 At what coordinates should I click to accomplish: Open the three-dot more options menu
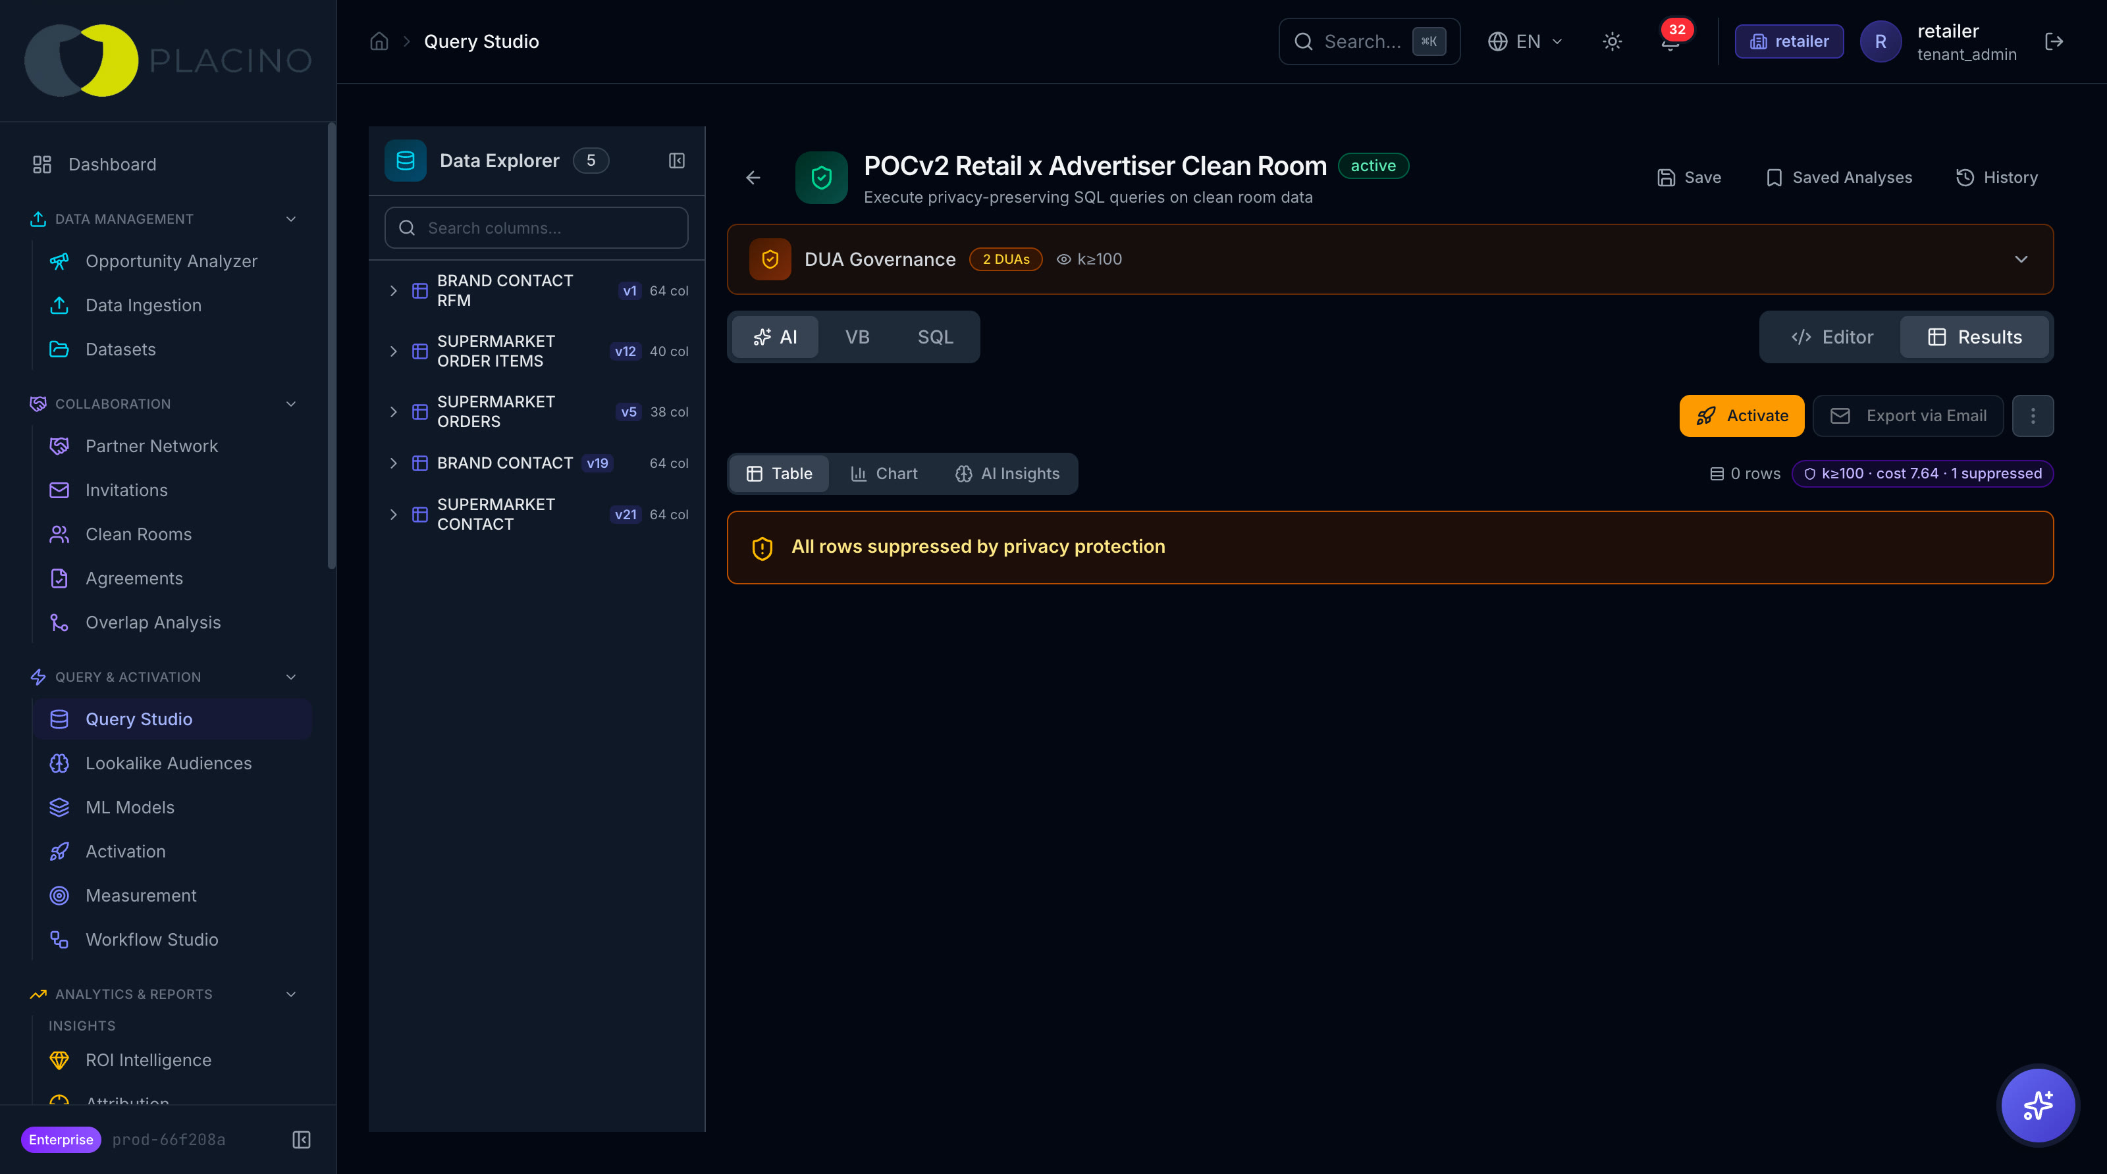2033,416
